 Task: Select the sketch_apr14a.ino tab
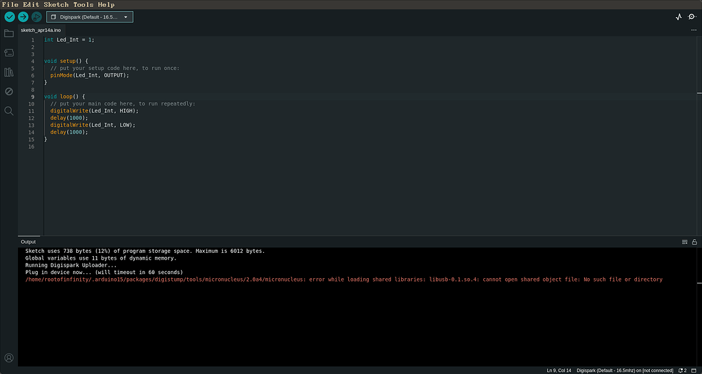click(40, 30)
